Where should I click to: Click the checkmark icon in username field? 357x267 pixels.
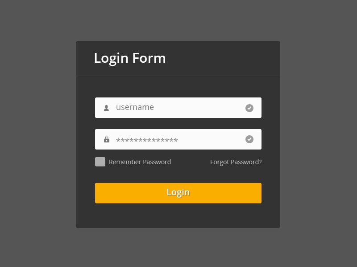[x=249, y=108]
